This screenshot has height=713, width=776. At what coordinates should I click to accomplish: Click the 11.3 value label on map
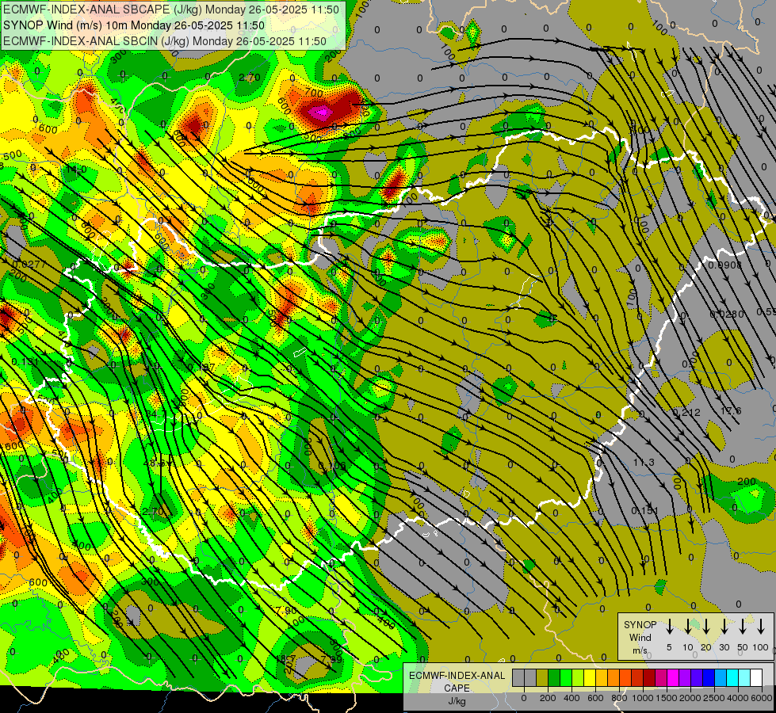[x=644, y=462]
